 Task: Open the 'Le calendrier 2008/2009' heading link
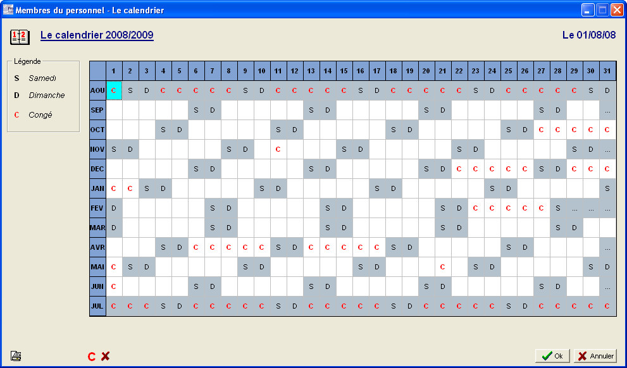click(x=97, y=35)
